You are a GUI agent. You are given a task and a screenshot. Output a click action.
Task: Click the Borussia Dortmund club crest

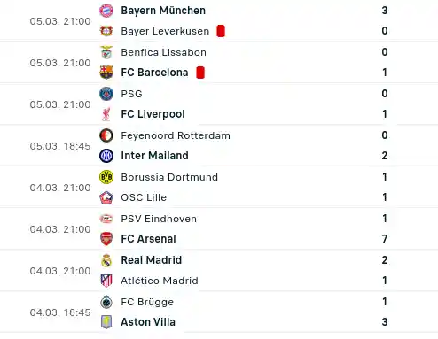(106, 177)
